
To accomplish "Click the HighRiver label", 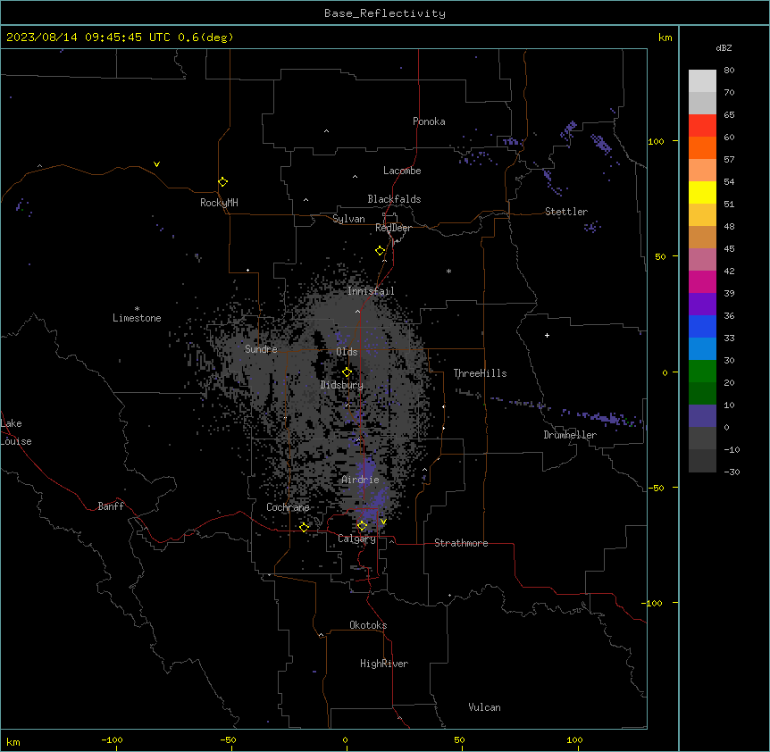I will [x=384, y=664].
